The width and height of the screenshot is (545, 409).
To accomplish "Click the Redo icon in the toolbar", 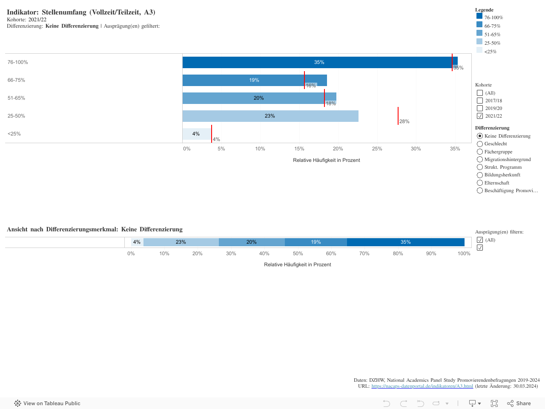I will tap(404, 403).
